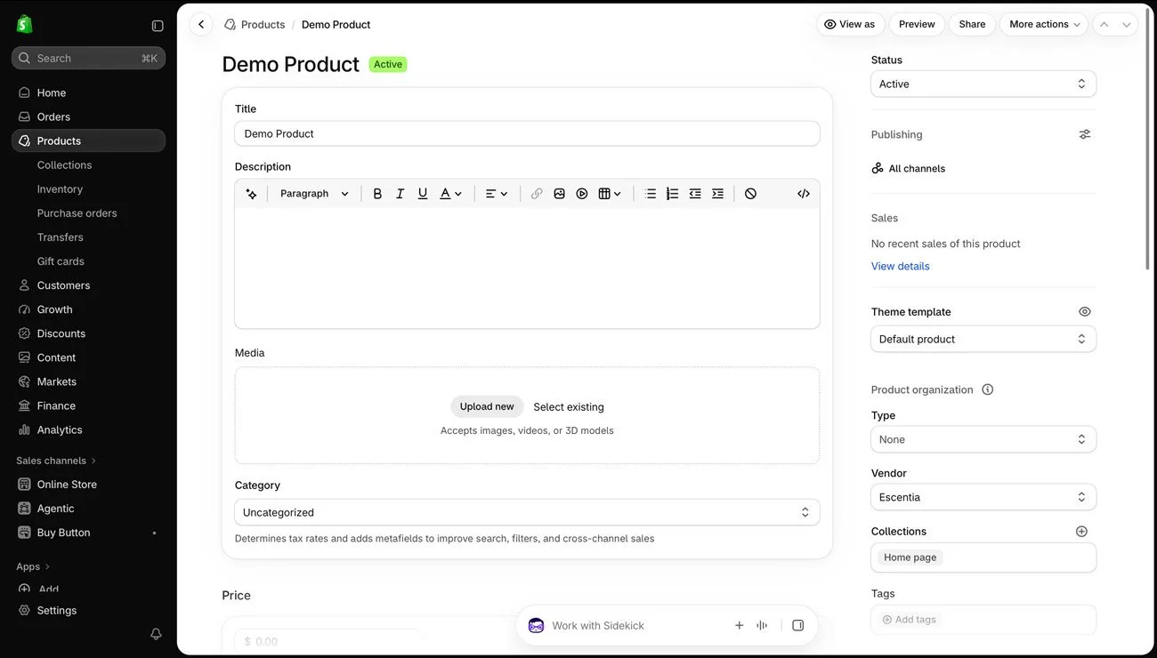Viewport: 1157px width, 658px height.
Task: Click the insert link icon
Action: coord(537,194)
